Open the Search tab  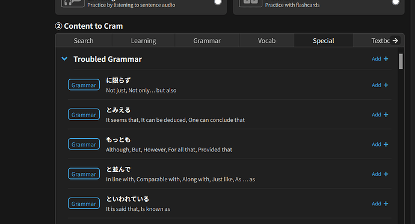[84, 41]
